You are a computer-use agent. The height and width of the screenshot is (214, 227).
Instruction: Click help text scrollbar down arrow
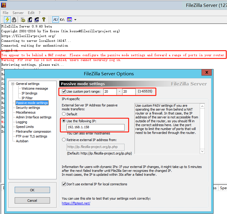click(202, 151)
